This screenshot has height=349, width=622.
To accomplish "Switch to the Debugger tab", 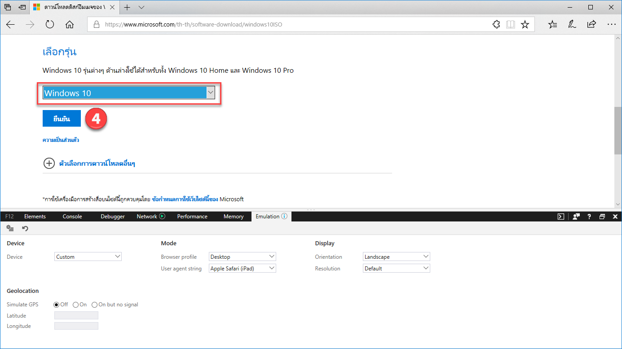I will coord(113,216).
